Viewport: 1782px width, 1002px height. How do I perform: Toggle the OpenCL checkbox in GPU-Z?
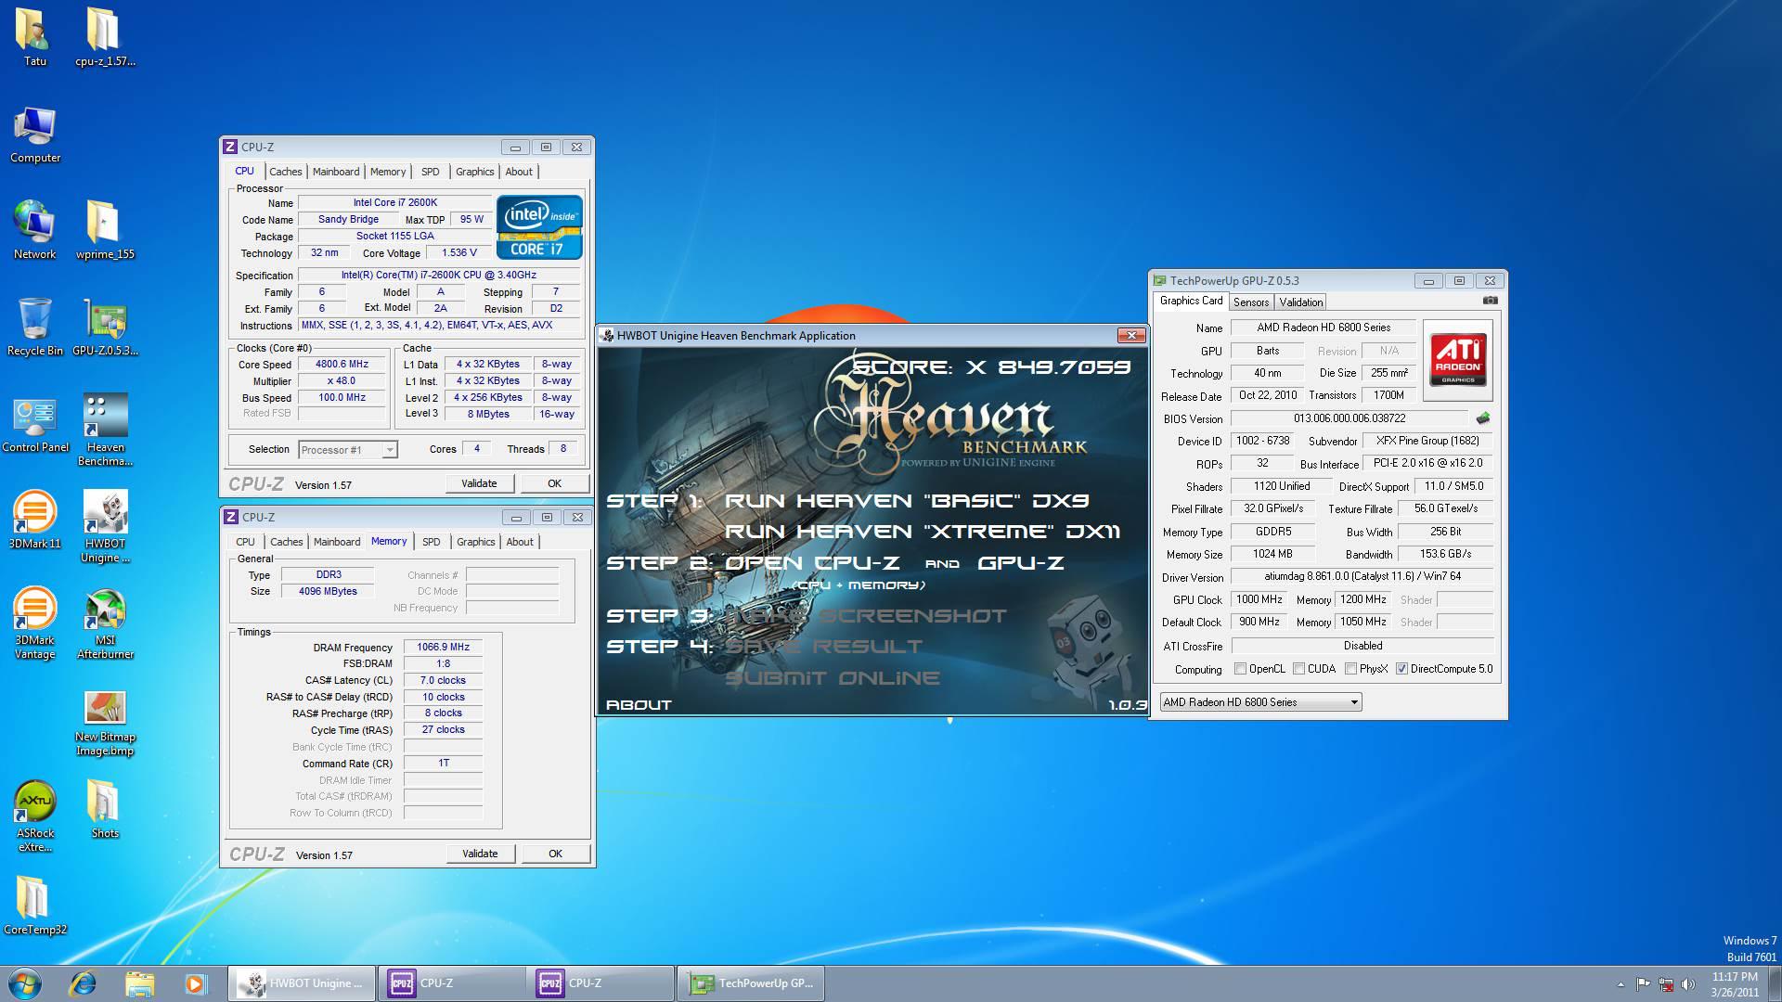click(1240, 669)
